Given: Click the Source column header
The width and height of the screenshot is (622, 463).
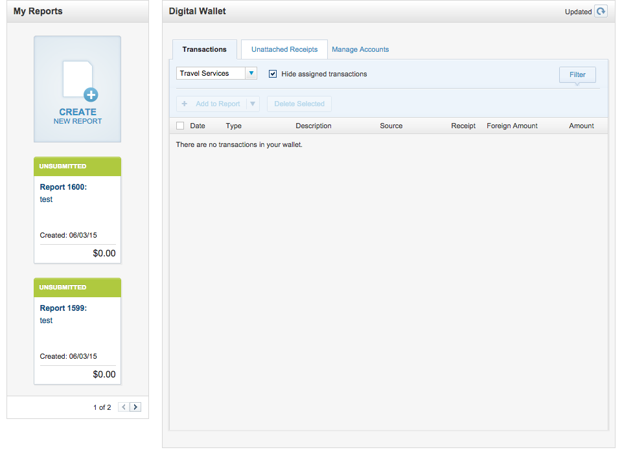Looking at the screenshot, I should [x=391, y=126].
